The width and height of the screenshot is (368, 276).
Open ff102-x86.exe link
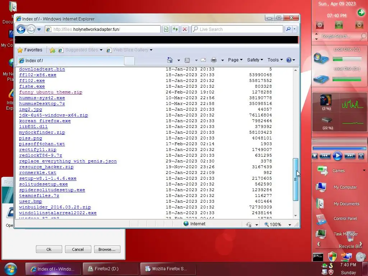pos(37,75)
